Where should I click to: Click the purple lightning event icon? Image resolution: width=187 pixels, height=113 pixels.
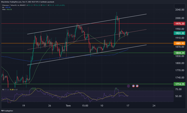129,86
